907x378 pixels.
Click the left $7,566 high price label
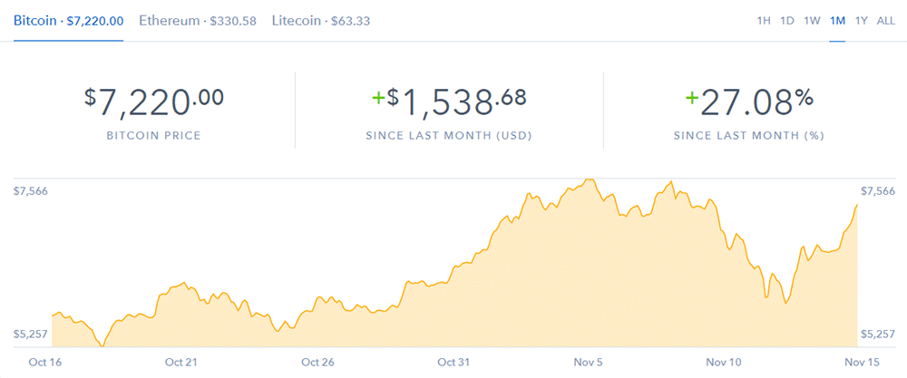click(31, 191)
